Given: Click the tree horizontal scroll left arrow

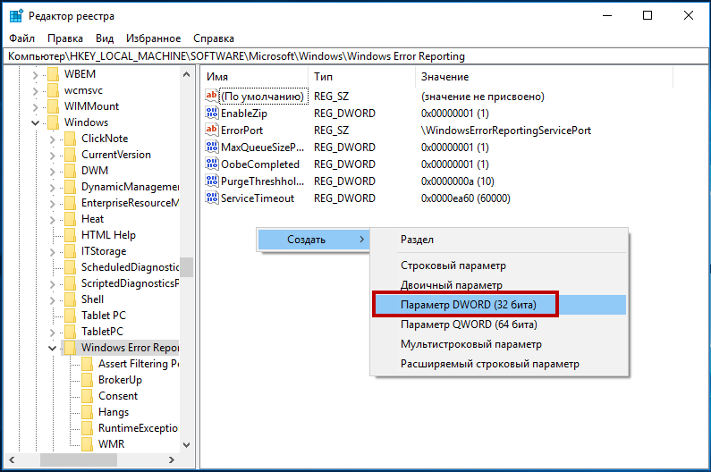Looking at the screenshot, I should tap(12, 459).
